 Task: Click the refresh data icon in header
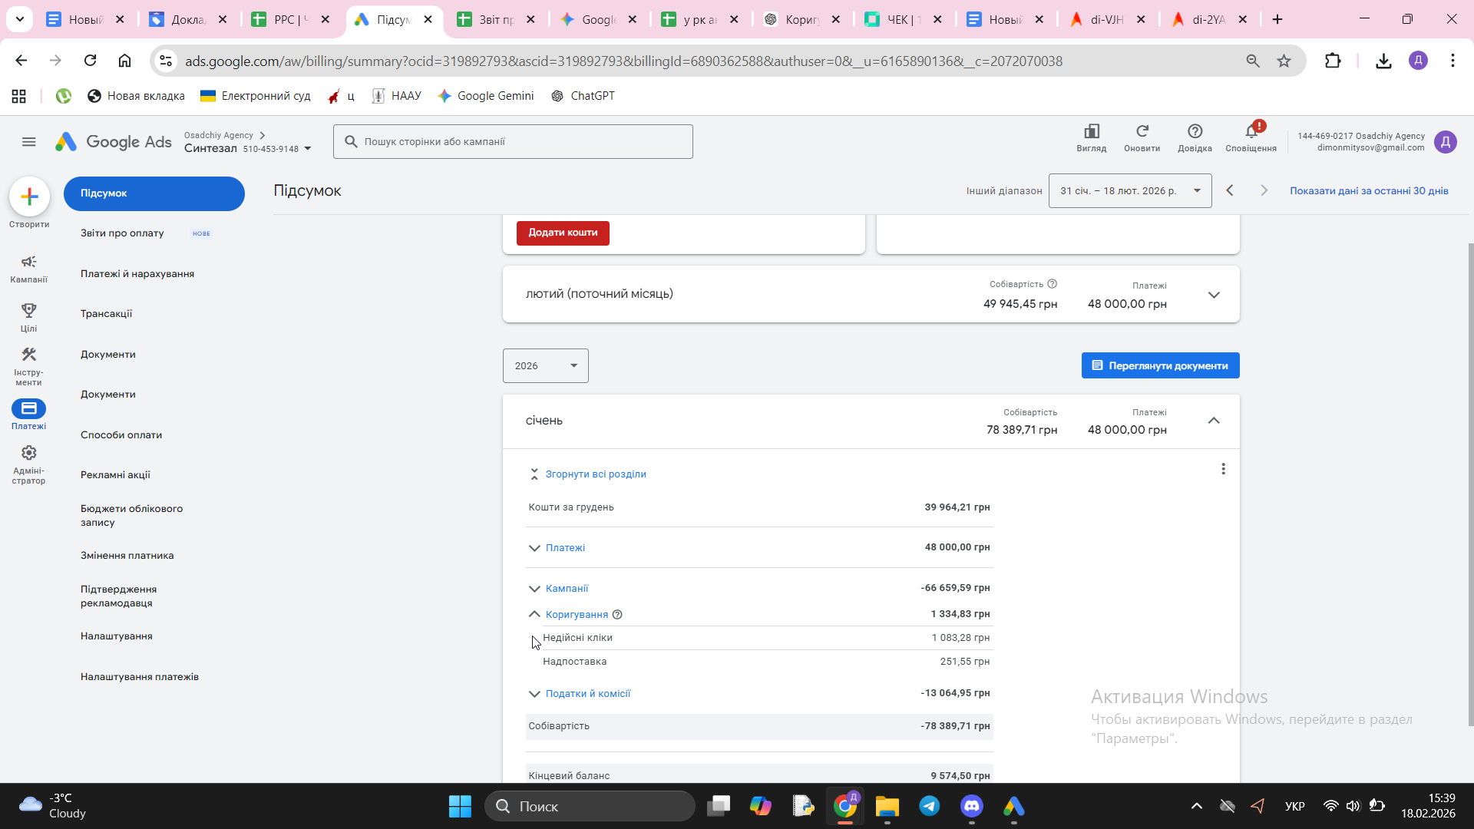tap(1142, 132)
